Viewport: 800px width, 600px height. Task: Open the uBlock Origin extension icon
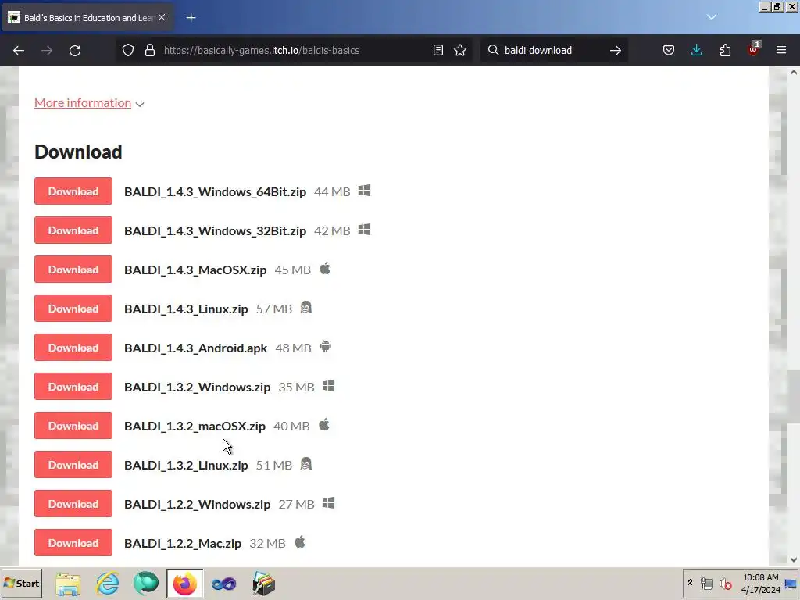[754, 49]
